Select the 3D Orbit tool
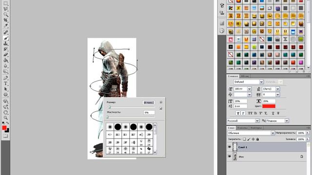Screen dimensions: 312x175 click(5, 107)
